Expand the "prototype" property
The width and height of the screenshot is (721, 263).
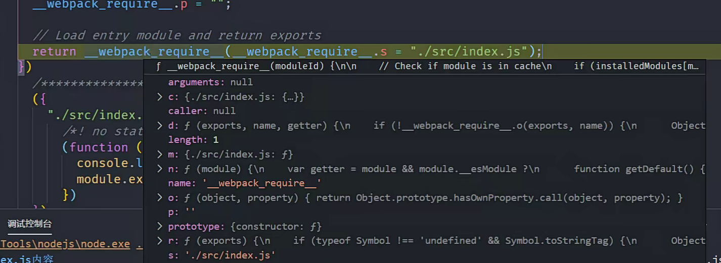tap(160, 227)
